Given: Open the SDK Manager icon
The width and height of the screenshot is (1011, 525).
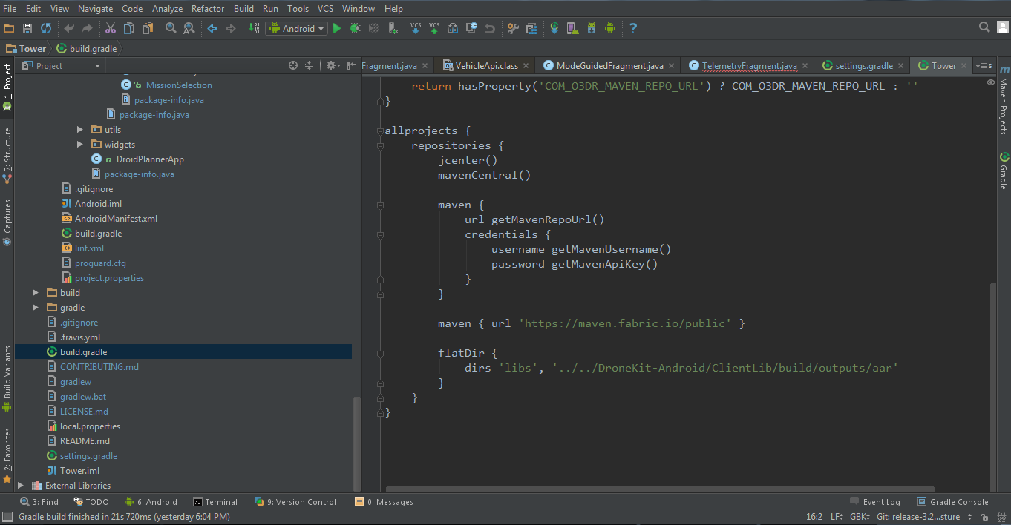Looking at the screenshot, I should point(590,27).
